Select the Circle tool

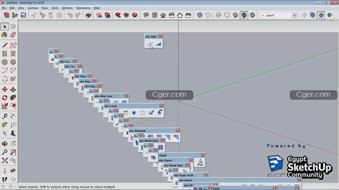5,62
